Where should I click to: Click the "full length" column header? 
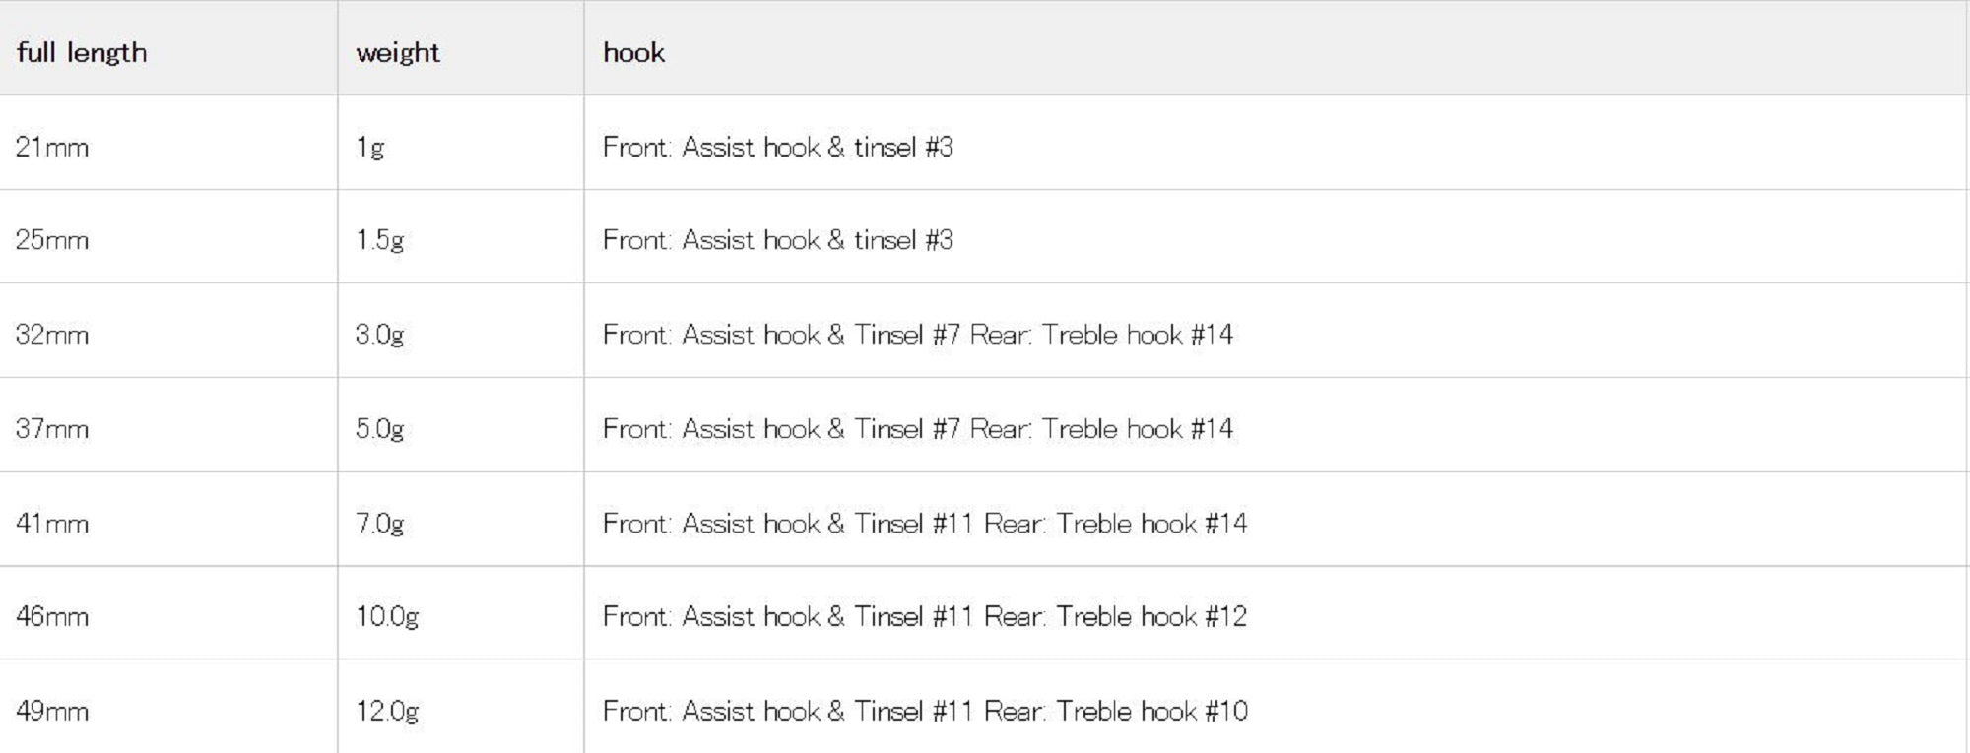point(82,52)
